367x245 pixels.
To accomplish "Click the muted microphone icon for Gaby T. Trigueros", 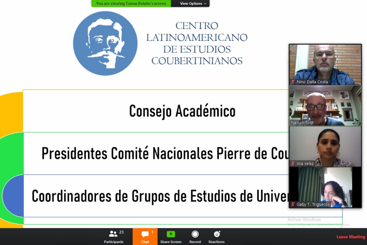I will pyautogui.click(x=293, y=204).
